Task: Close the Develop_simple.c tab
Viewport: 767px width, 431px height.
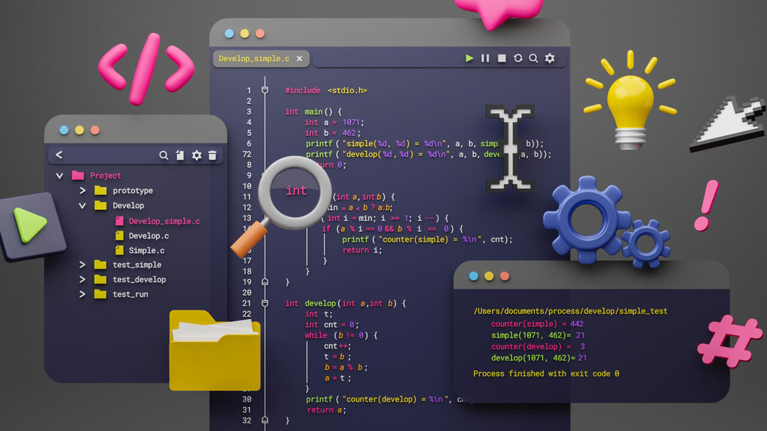Action: tap(299, 58)
